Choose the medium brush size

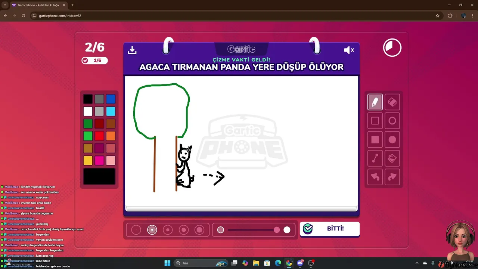click(x=168, y=230)
